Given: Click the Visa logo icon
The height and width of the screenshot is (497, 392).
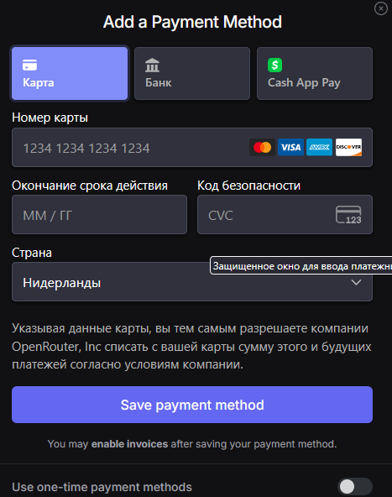Looking at the screenshot, I should [x=290, y=148].
